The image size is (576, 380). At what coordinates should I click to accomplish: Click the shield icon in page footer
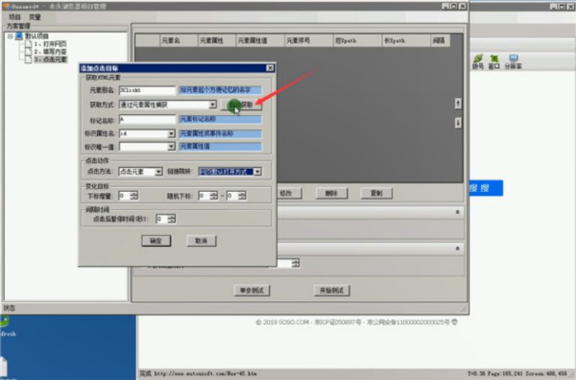coord(454,322)
